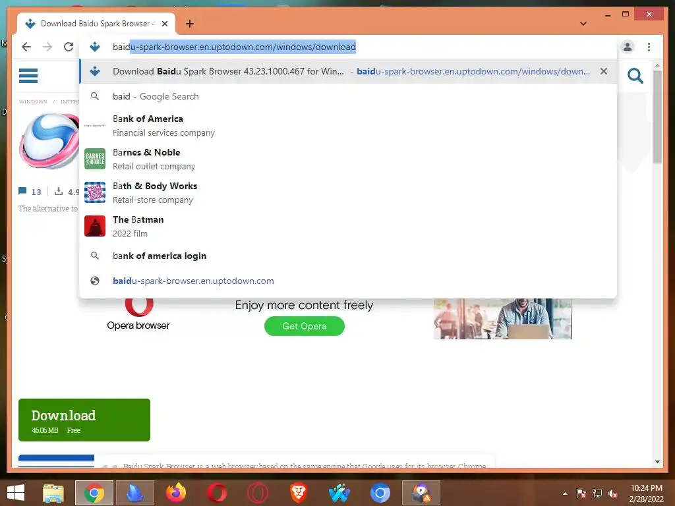Viewport: 675px width, 506px height.
Task: Select The Batman 2022 film suggestion
Action: point(348,226)
